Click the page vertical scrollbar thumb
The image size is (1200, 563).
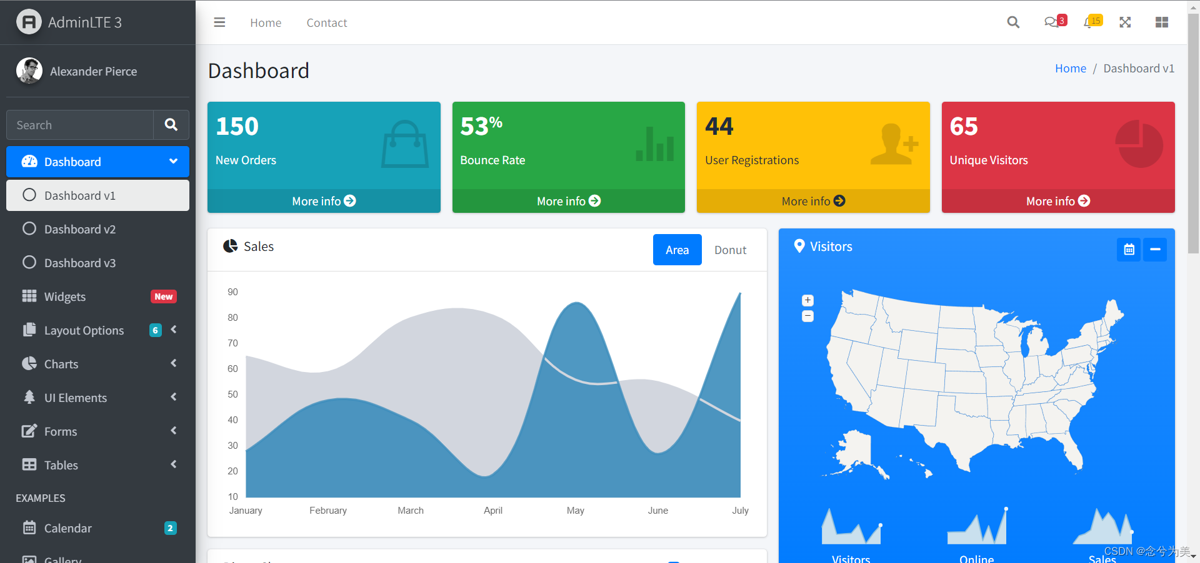tap(1193, 134)
